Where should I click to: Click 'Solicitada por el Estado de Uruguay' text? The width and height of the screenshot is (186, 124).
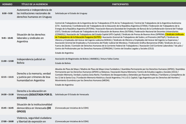(72, 13)
